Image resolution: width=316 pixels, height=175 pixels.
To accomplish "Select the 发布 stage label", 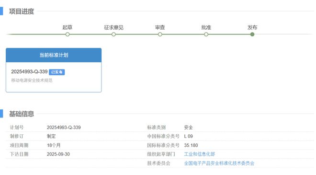I will point(252,27).
